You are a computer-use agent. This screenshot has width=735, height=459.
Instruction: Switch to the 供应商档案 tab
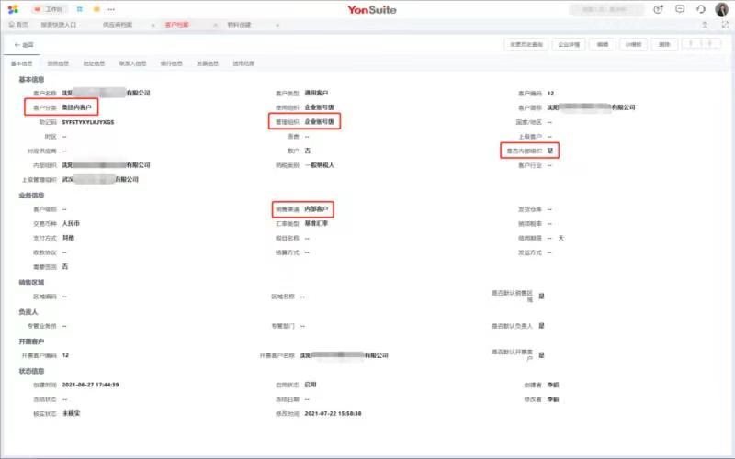[x=116, y=25]
